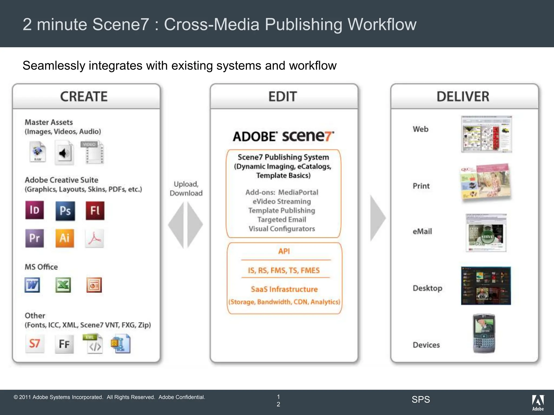The image size is (554, 415).
Task: Select the Flash (Fl) icon
Action: pos(95,210)
